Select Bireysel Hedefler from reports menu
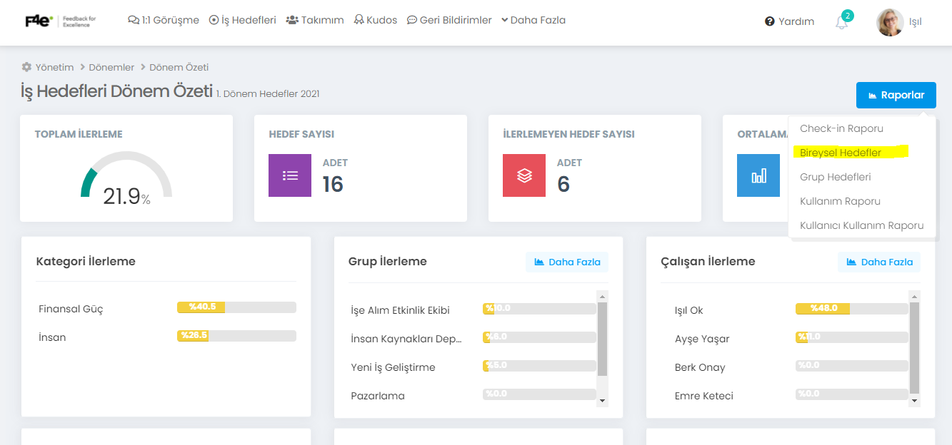 [841, 153]
